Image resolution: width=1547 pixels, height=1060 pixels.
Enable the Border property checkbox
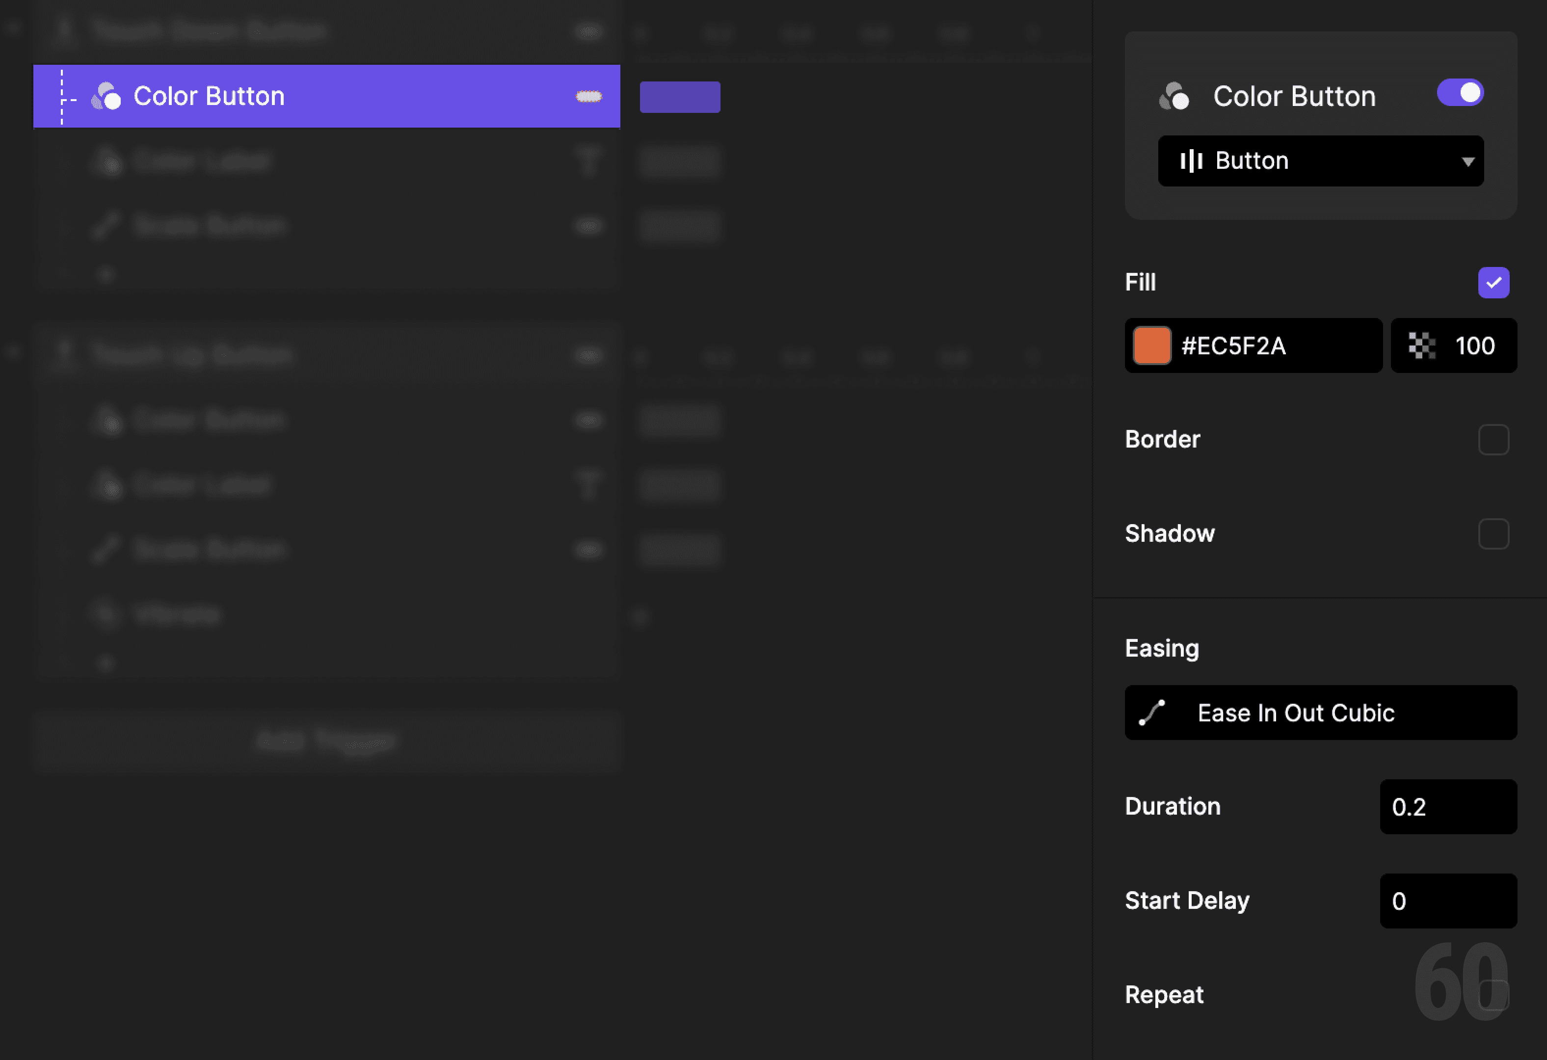pos(1494,439)
